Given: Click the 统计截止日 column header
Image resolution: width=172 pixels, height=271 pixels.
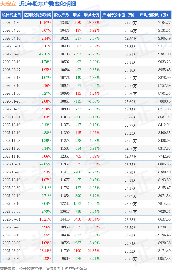Looking at the screenshot, I should tap(11, 15).
